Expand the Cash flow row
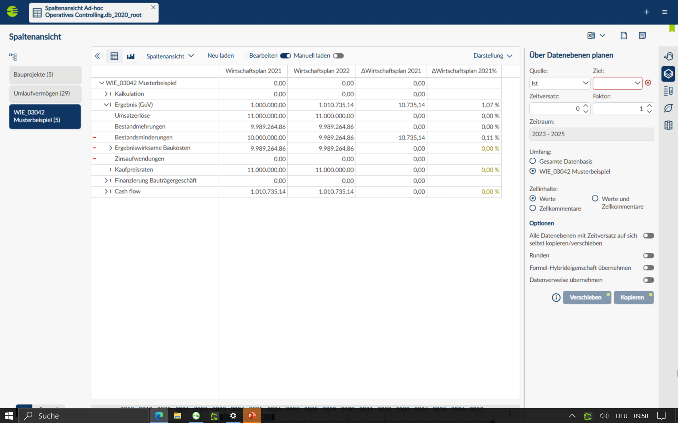 [x=106, y=192]
